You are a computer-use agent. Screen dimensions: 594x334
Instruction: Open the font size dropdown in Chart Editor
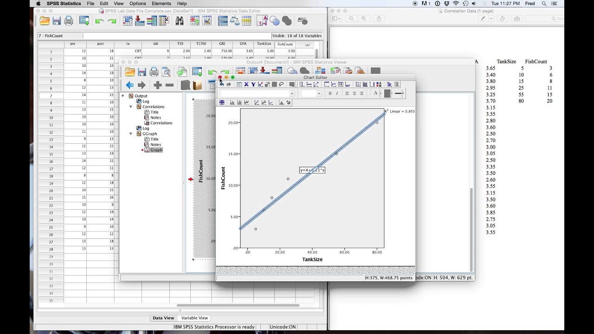click(x=319, y=93)
